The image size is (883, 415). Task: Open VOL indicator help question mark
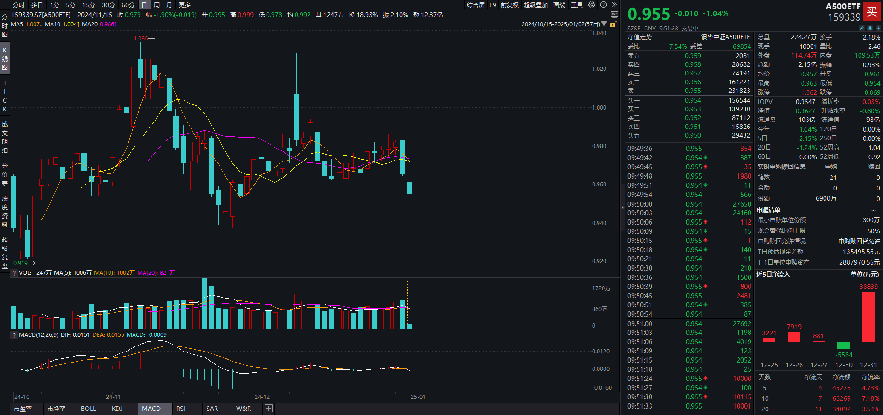click(x=14, y=273)
